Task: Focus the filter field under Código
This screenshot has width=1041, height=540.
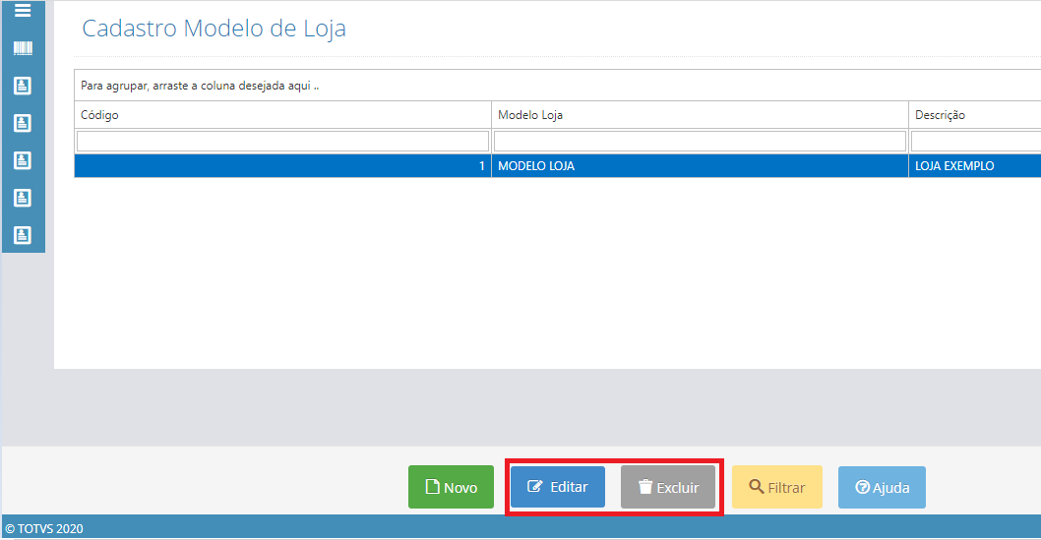Action: pos(282,142)
